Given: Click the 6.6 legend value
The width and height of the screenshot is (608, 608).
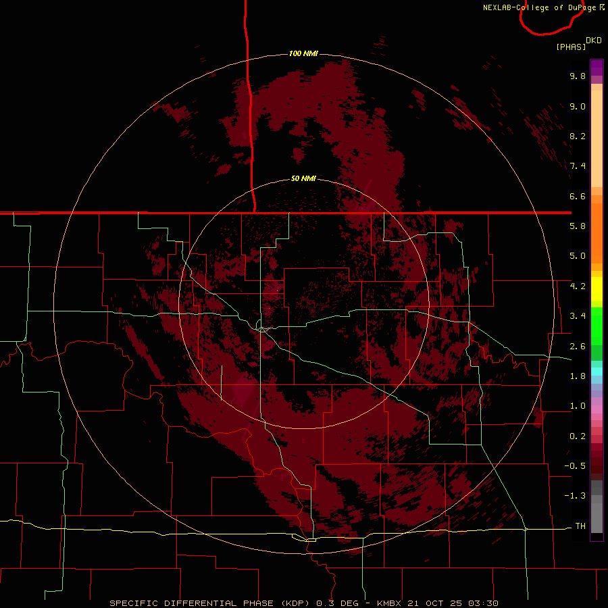Looking at the screenshot, I should coord(578,196).
